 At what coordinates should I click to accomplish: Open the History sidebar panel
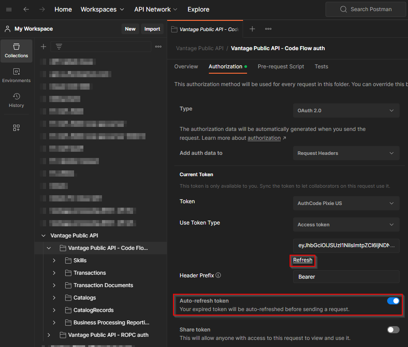coord(16,100)
